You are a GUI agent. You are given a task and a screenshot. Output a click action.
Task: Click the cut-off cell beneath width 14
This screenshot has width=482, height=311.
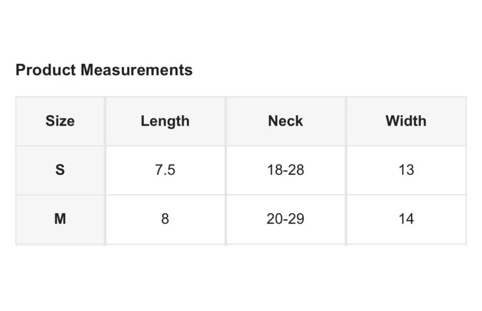tap(406, 245)
